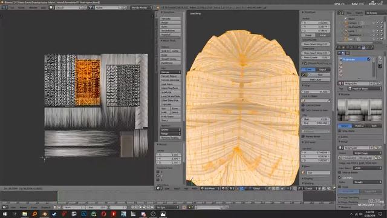Image resolution: width=387 pixels, height=218 pixels.
Task: Click the Subdivide button in tool shelf
Action: [171, 92]
